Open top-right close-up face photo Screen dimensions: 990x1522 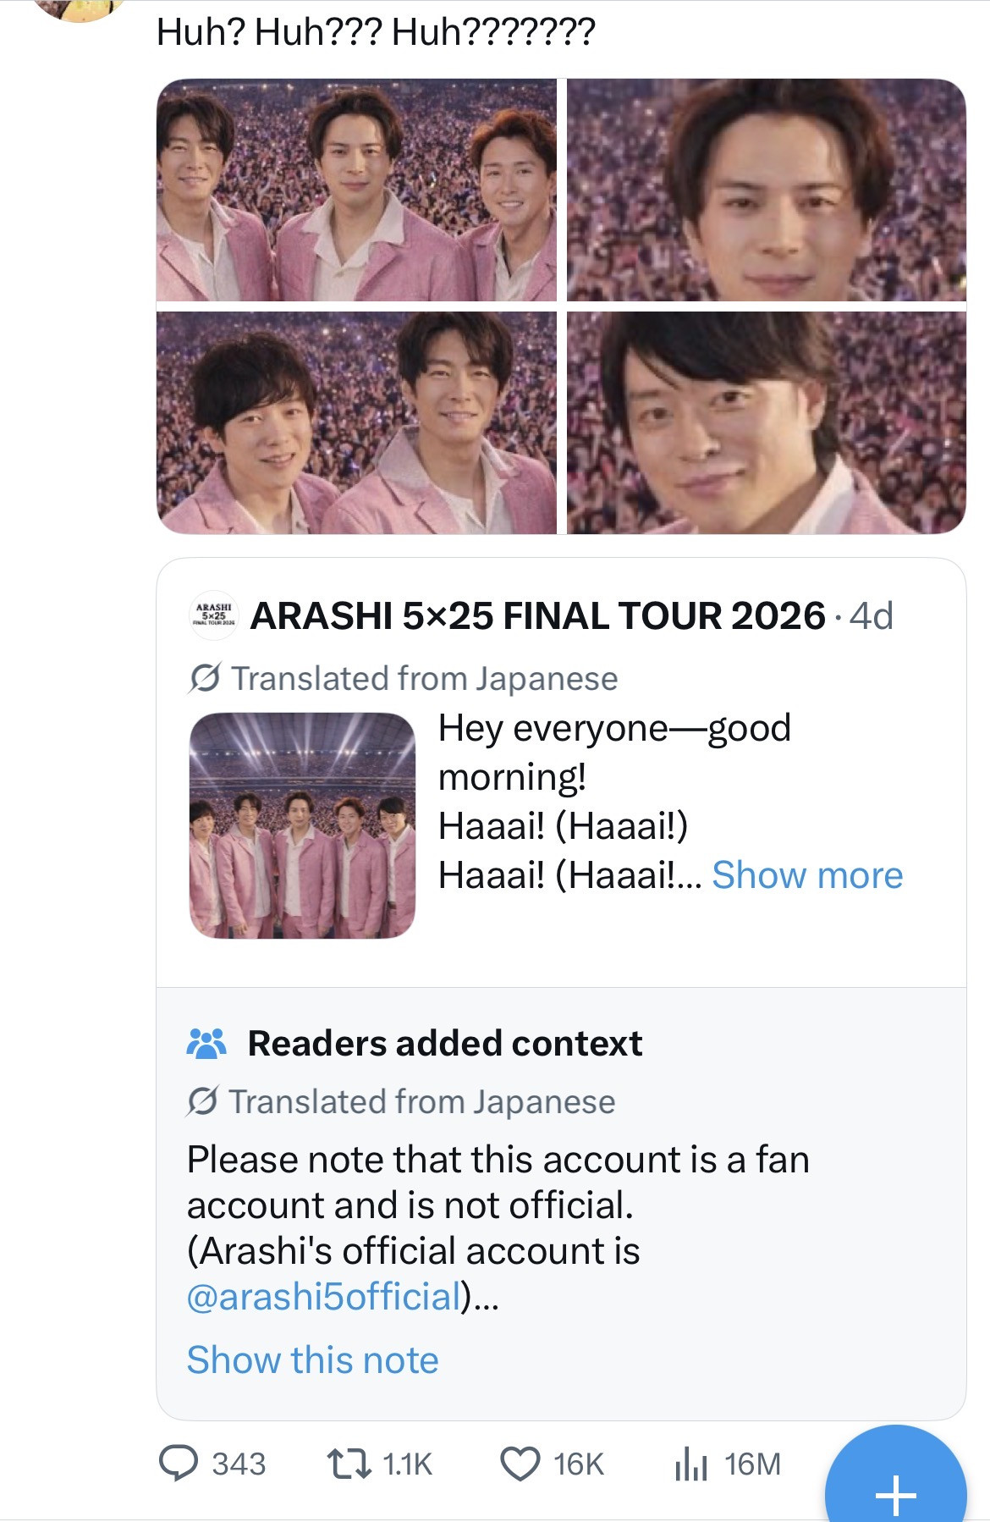[767, 190]
